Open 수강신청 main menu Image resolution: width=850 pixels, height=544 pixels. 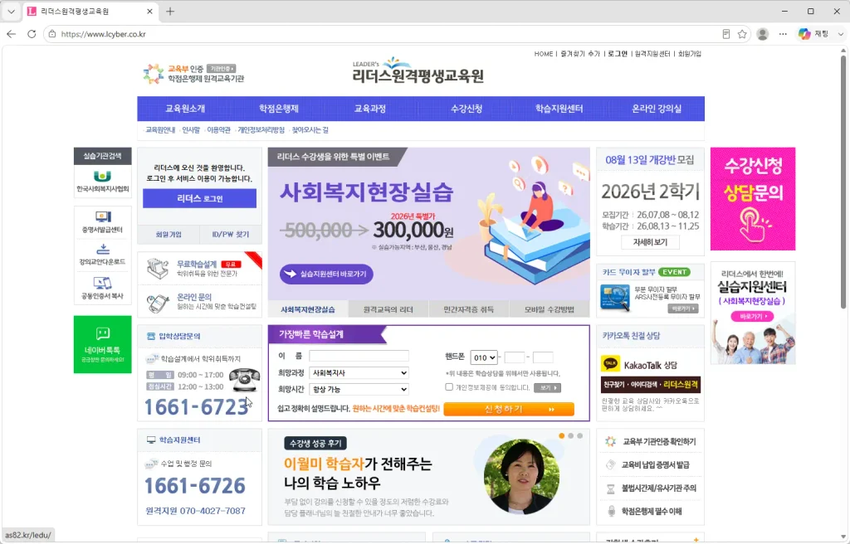[467, 109]
